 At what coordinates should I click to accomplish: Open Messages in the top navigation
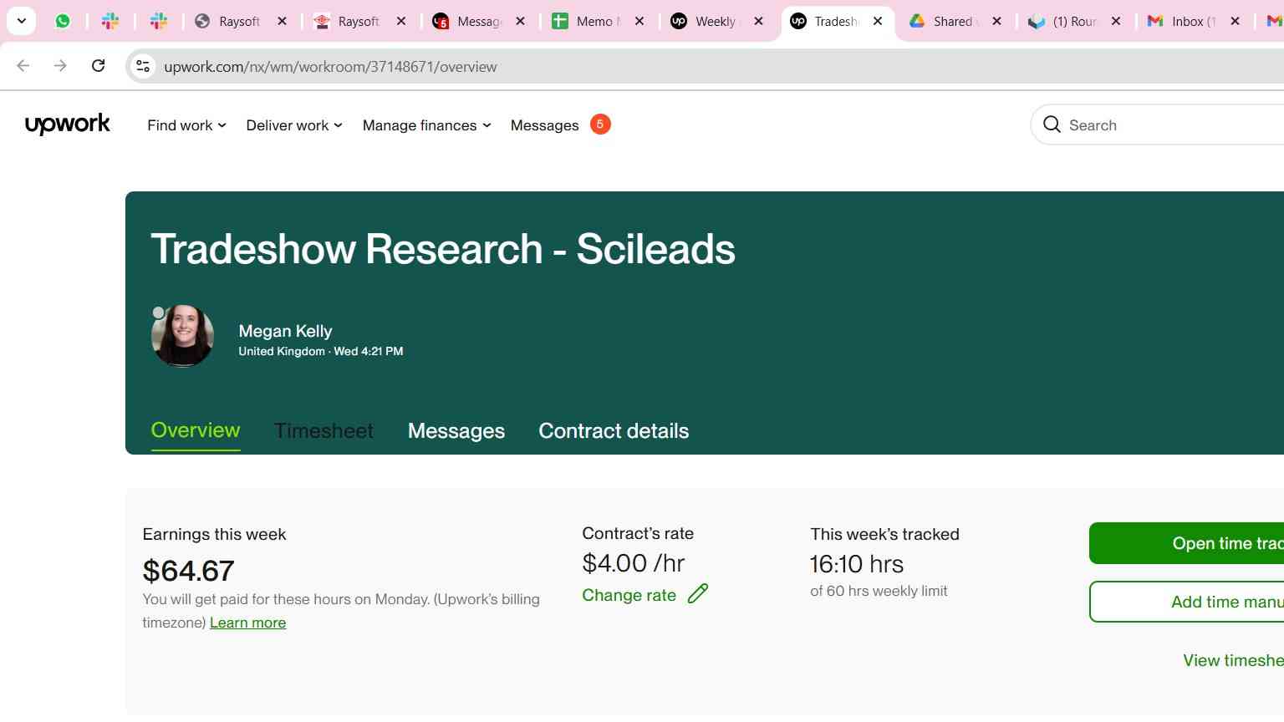click(x=544, y=125)
